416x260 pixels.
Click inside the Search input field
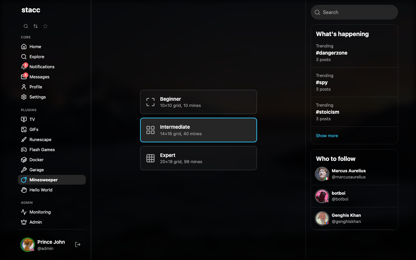(x=357, y=12)
